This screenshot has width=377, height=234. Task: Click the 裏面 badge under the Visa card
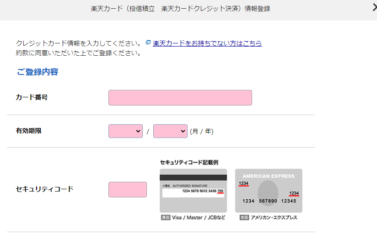click(166, 218)
